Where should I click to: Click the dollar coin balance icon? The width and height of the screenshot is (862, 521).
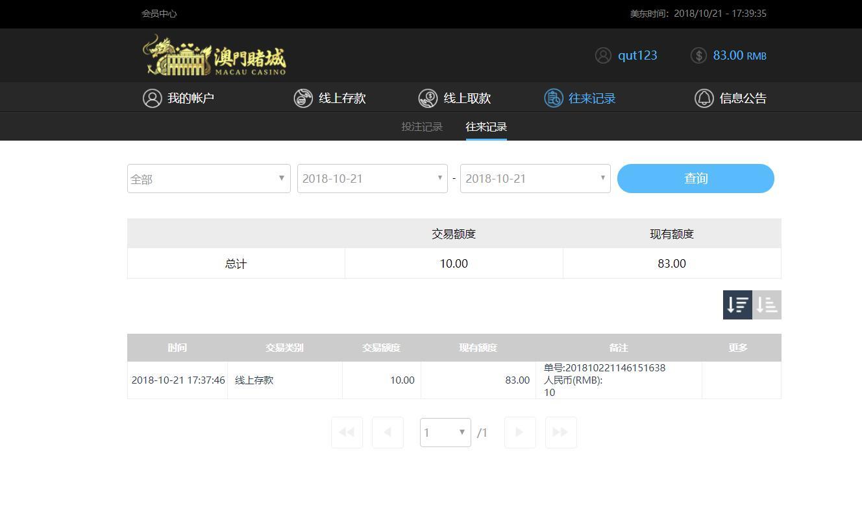pyautogui.click(x=698, y=56)
